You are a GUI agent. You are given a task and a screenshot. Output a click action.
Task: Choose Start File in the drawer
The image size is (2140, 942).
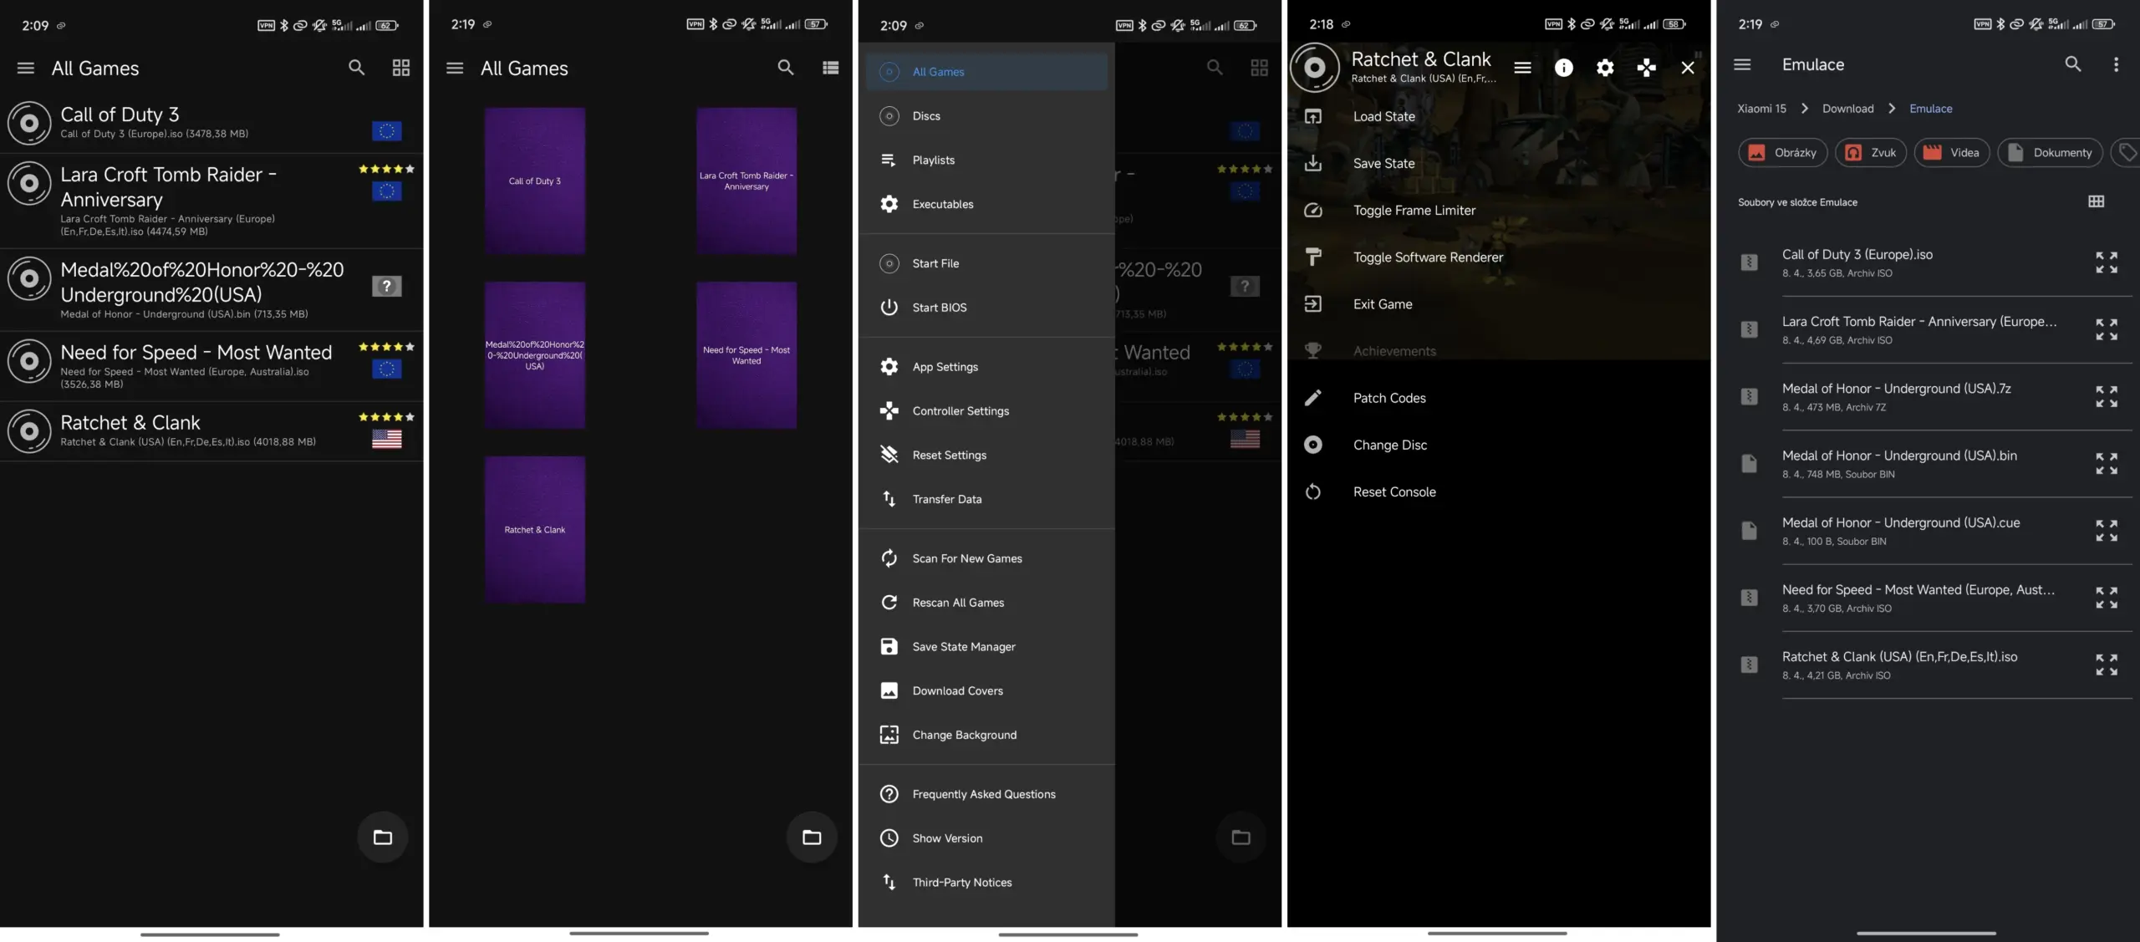[986, 263]
